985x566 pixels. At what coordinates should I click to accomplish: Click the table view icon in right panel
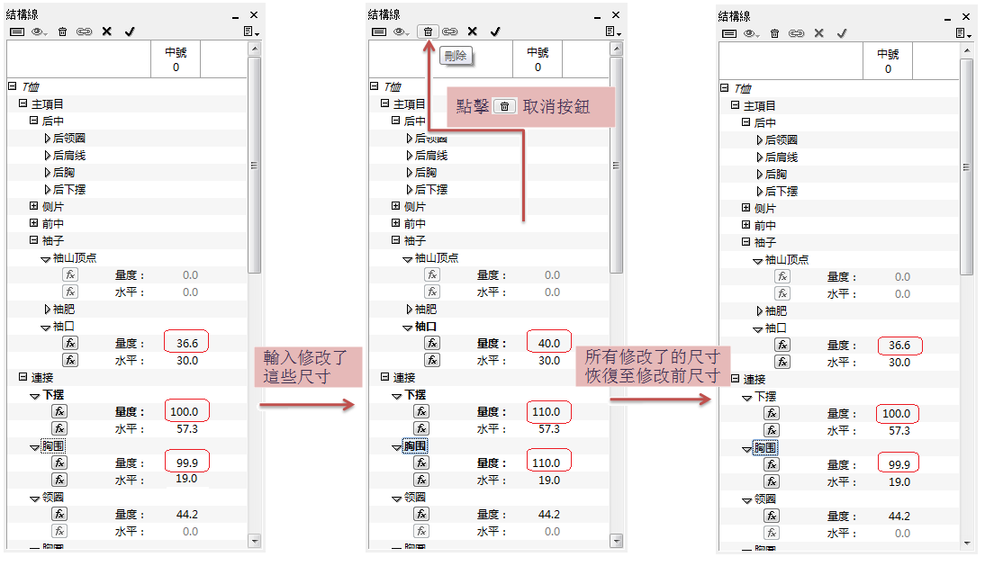[x=728, y=33]
